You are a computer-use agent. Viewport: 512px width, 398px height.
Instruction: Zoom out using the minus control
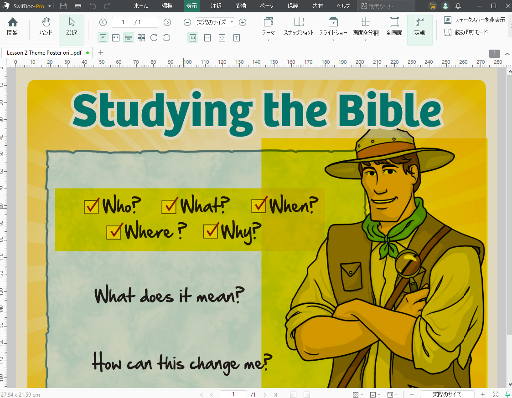tap(187, 21)
